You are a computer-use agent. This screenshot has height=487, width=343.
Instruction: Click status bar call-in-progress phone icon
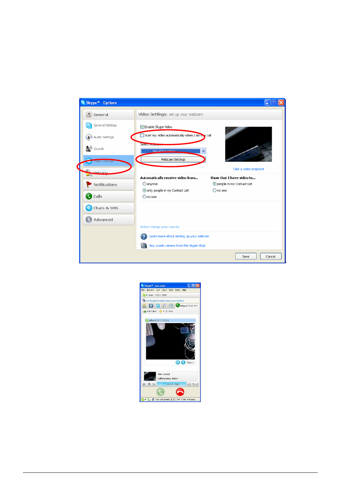[149, 399]
